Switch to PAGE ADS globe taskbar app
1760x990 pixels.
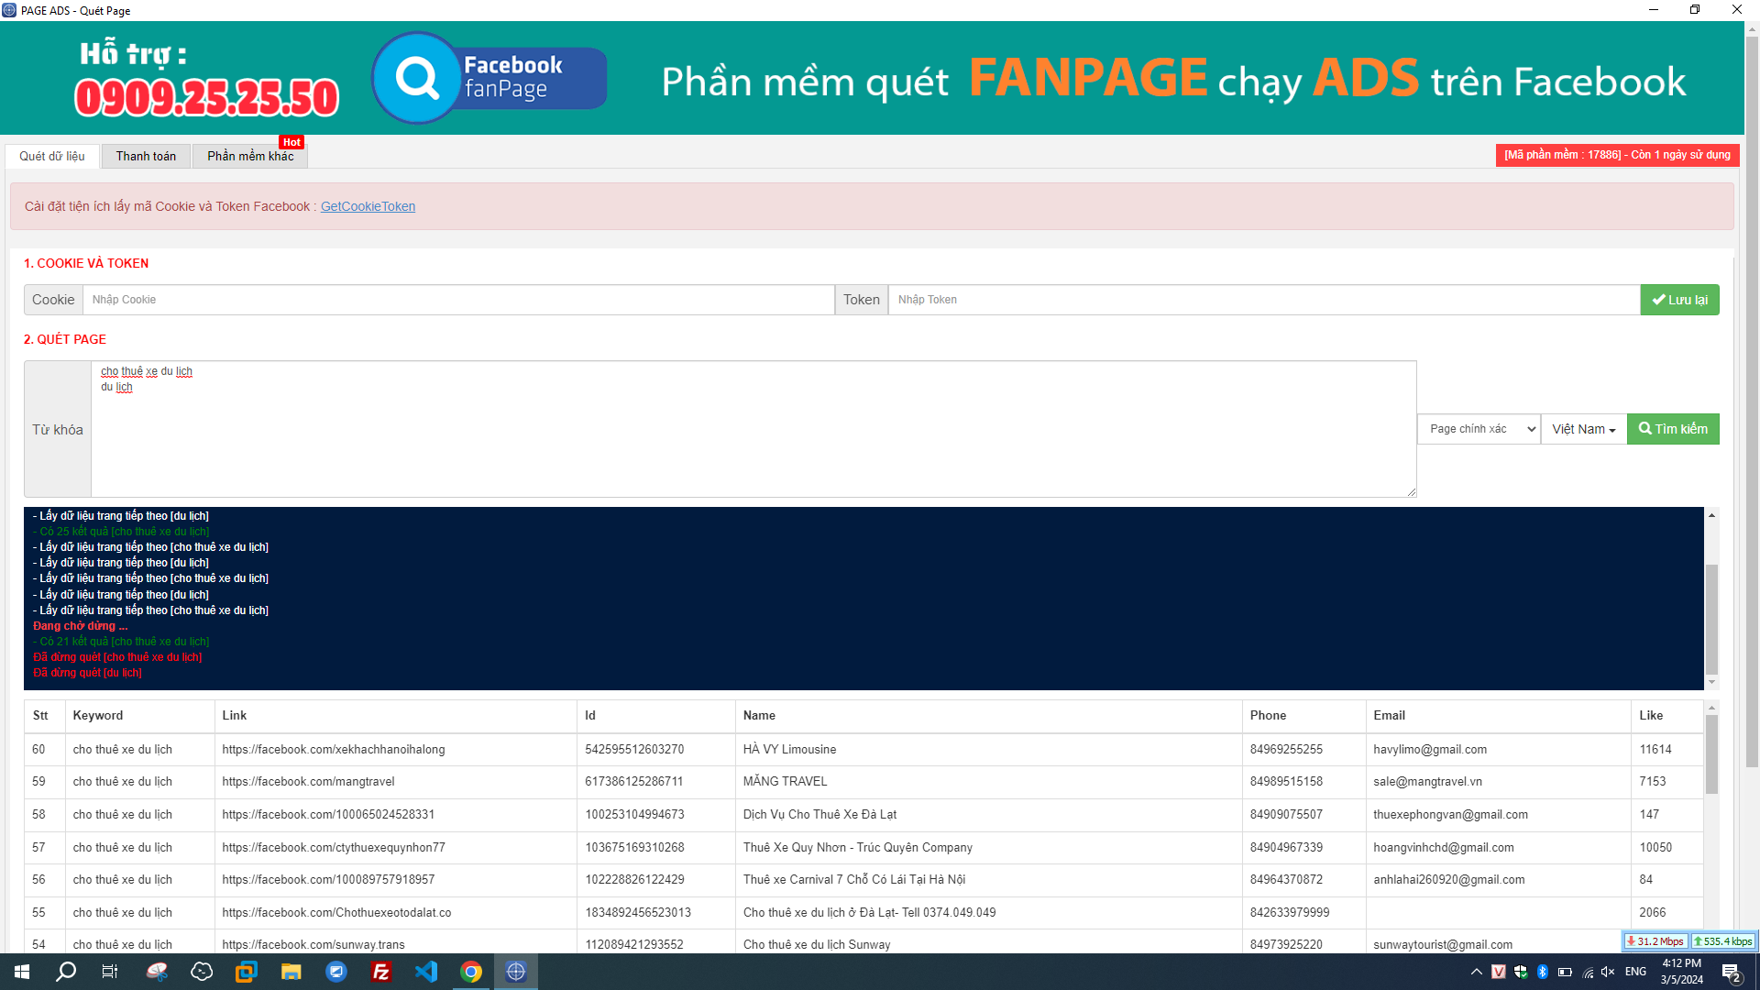pos(516,972)
